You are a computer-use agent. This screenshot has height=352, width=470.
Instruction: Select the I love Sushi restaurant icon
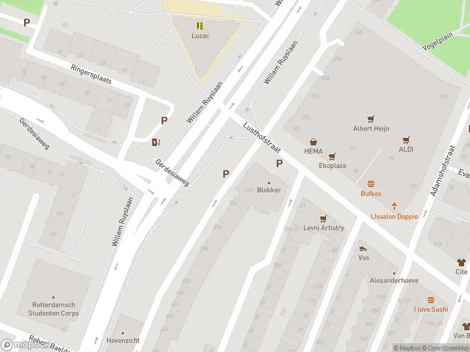click(431, 300)
